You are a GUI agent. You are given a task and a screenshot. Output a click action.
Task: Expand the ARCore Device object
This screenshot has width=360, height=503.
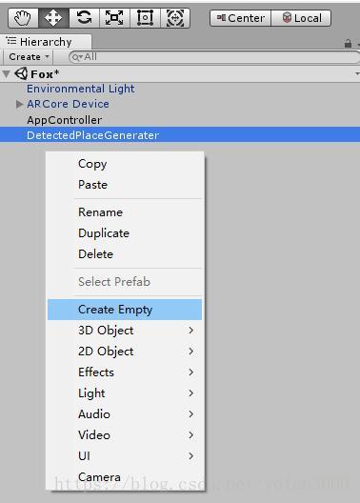coord(20,104)
